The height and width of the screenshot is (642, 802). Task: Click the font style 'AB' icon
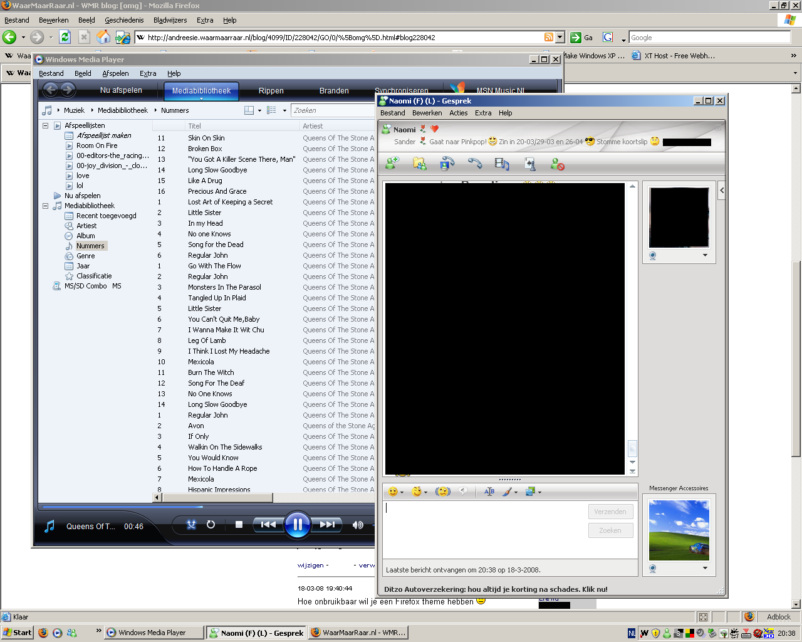click(489, 492)
